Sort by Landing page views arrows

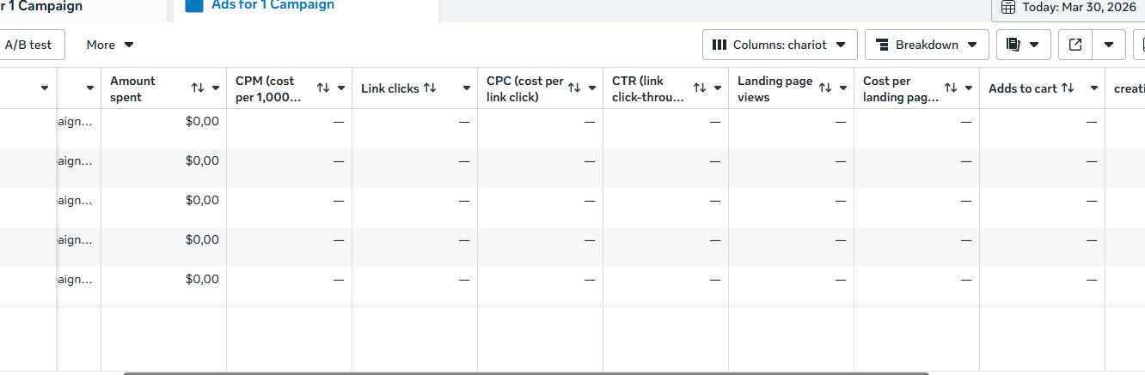825,88
